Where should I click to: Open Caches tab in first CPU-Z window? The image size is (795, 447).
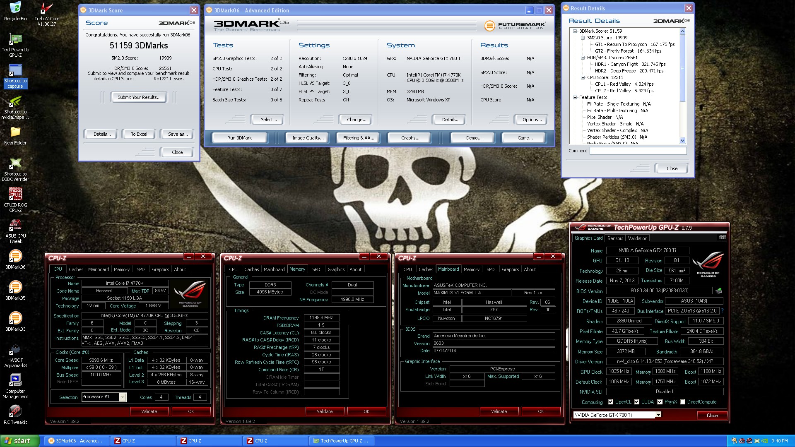point(76,269)
